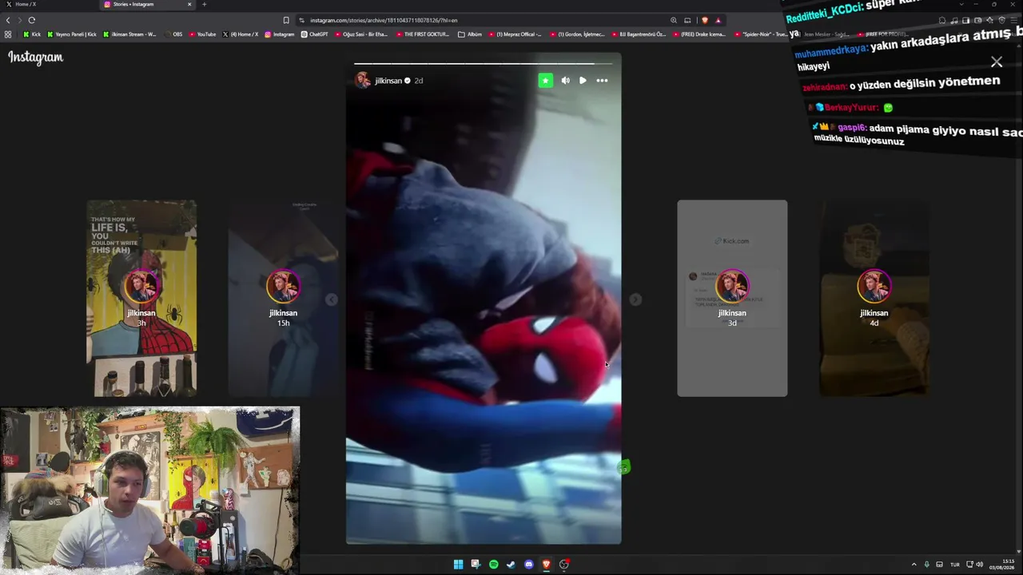
Task: Reload the current page
Action: (x=32, y=20)
